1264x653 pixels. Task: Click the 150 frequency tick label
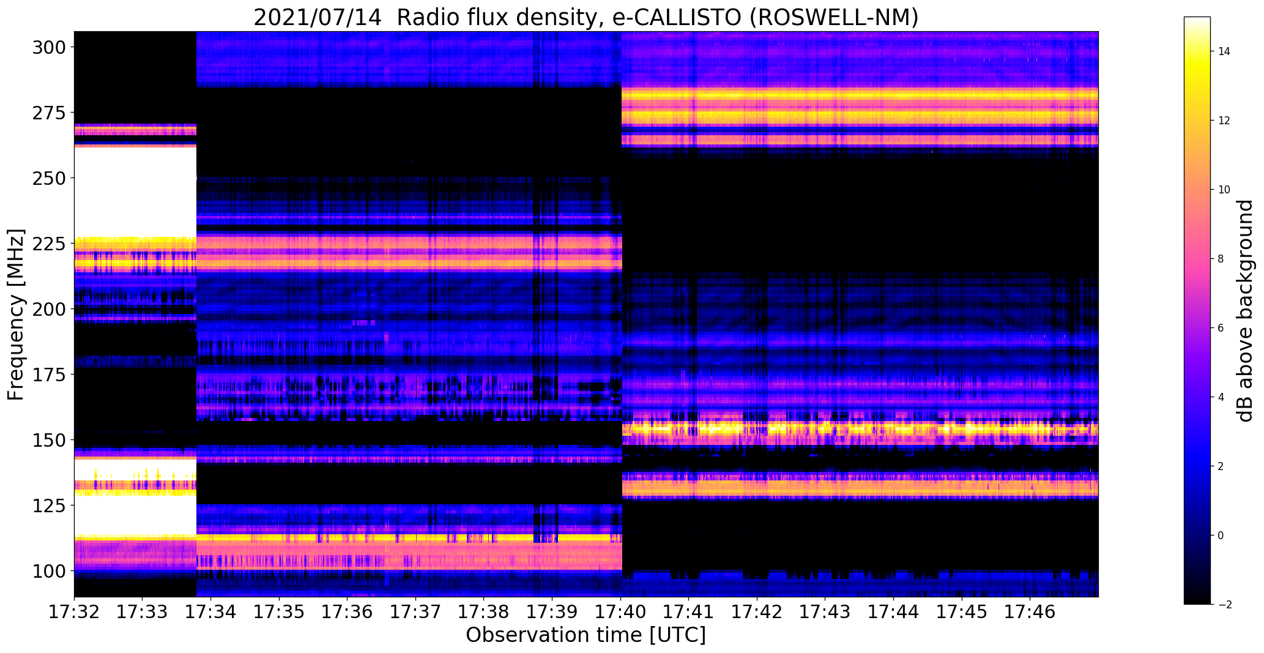tap(49, 440)
